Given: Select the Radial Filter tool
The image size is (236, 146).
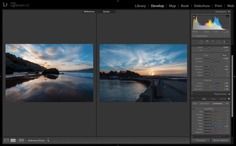Looking at the screenshot, I should [x=218, y=42].
